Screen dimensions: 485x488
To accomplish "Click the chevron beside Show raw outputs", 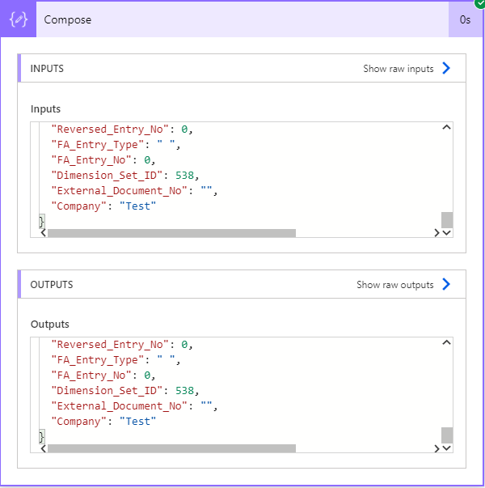I will [x=446, y=285].
